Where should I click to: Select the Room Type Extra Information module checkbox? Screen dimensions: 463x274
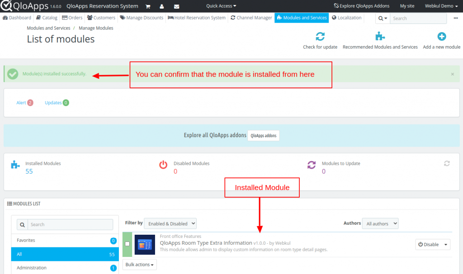[x=127, y=244]
